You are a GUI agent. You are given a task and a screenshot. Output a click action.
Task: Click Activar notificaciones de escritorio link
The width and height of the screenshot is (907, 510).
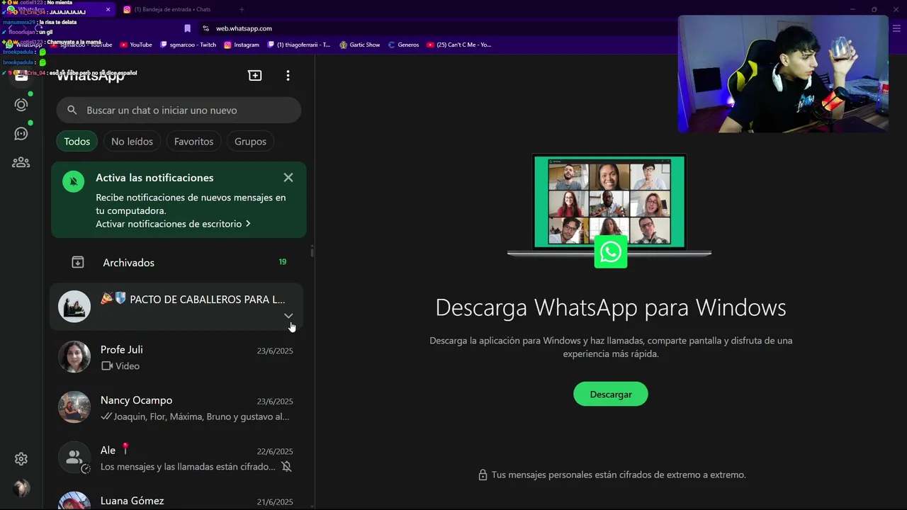click(x=174, y=223)
